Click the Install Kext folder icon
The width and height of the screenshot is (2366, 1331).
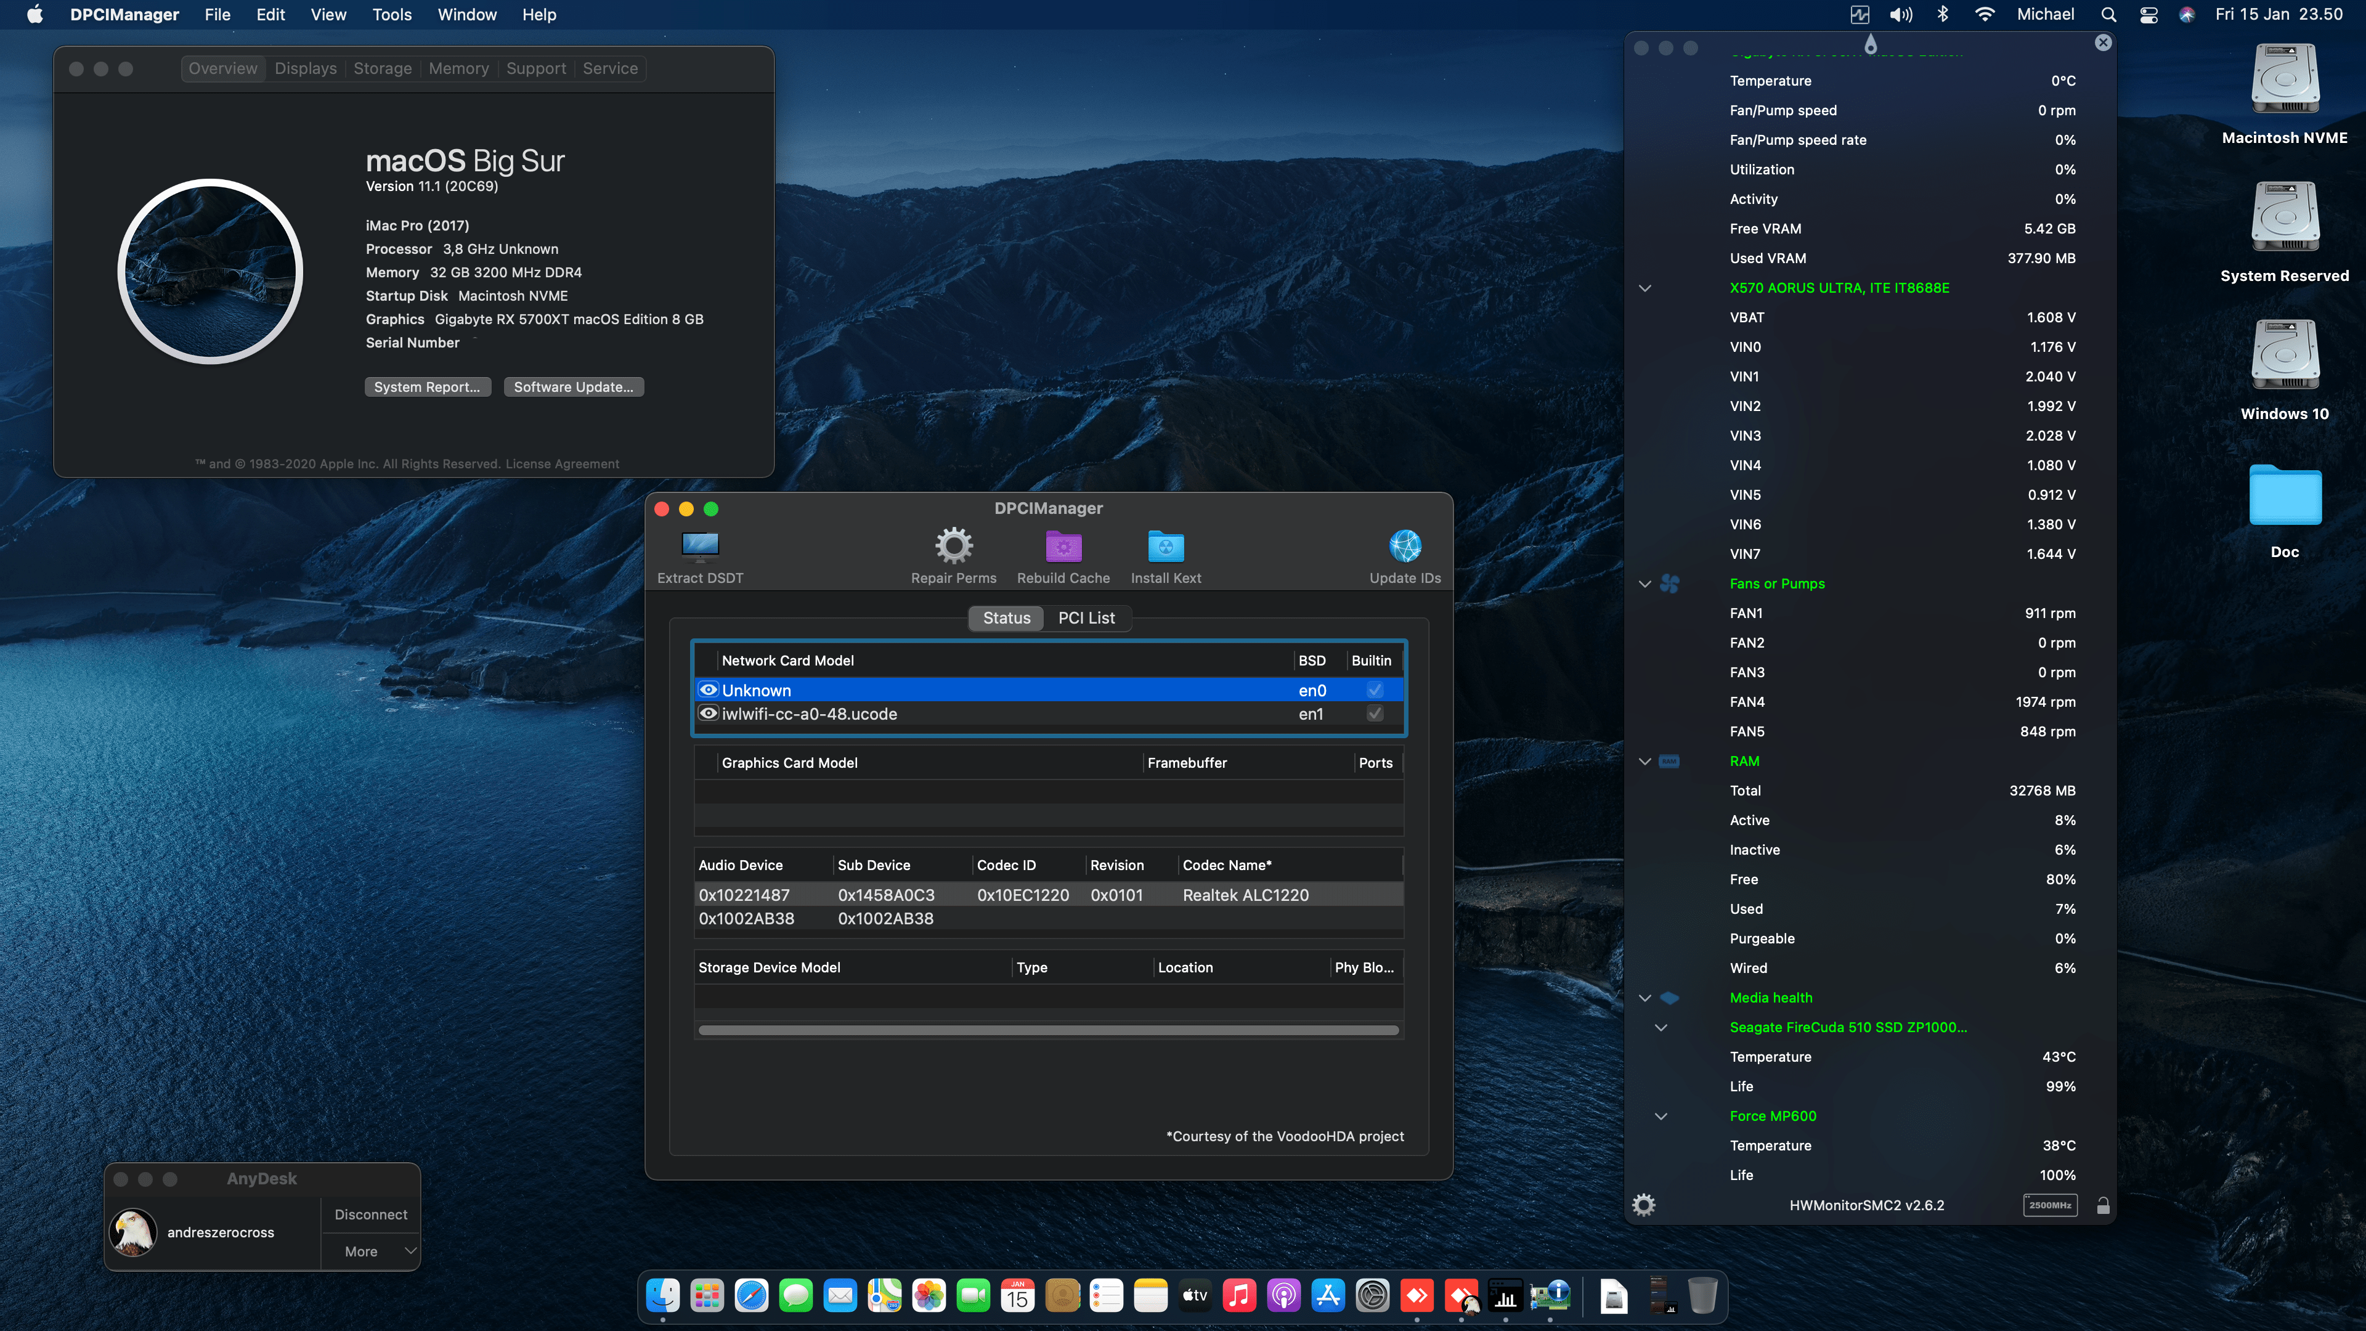[x=1166, y=547]
